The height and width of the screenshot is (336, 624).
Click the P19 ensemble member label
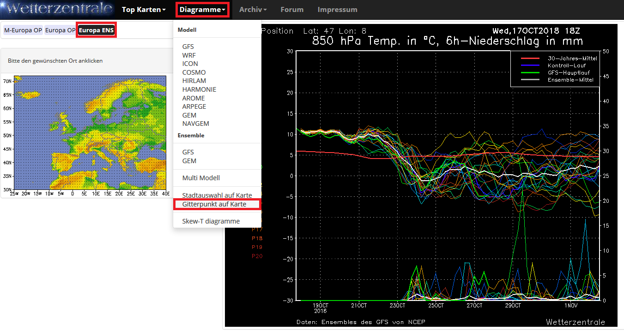pos(257,247)
